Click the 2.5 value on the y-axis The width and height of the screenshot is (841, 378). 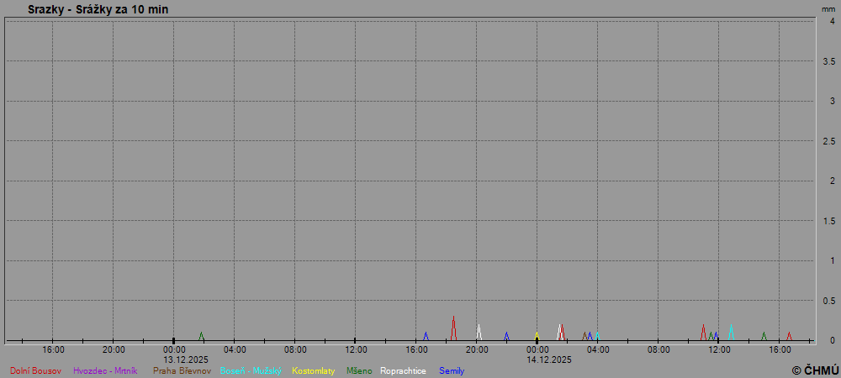pos(828,141)
